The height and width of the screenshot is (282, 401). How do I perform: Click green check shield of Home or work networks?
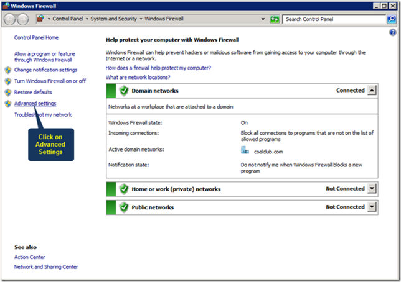coord(124,189)
